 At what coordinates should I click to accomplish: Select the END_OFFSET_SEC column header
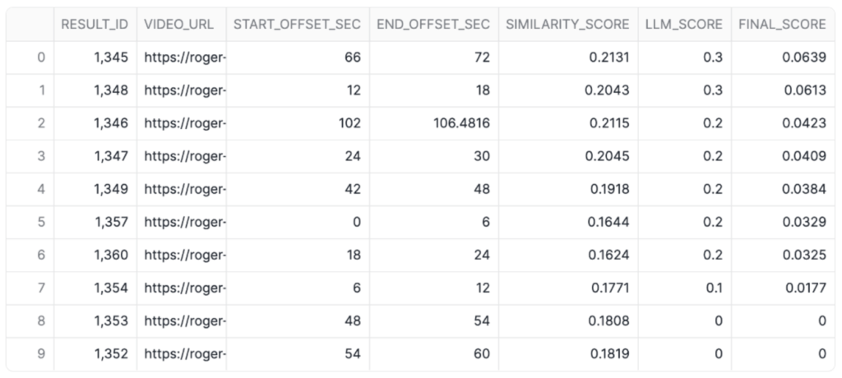[433, 24]
